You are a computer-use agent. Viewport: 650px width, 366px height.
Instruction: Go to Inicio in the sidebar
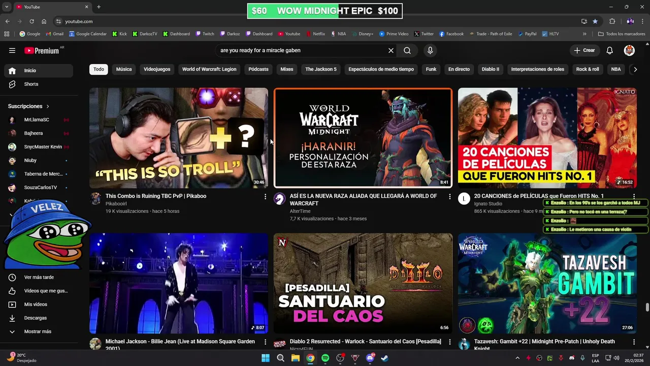[39, 71]
